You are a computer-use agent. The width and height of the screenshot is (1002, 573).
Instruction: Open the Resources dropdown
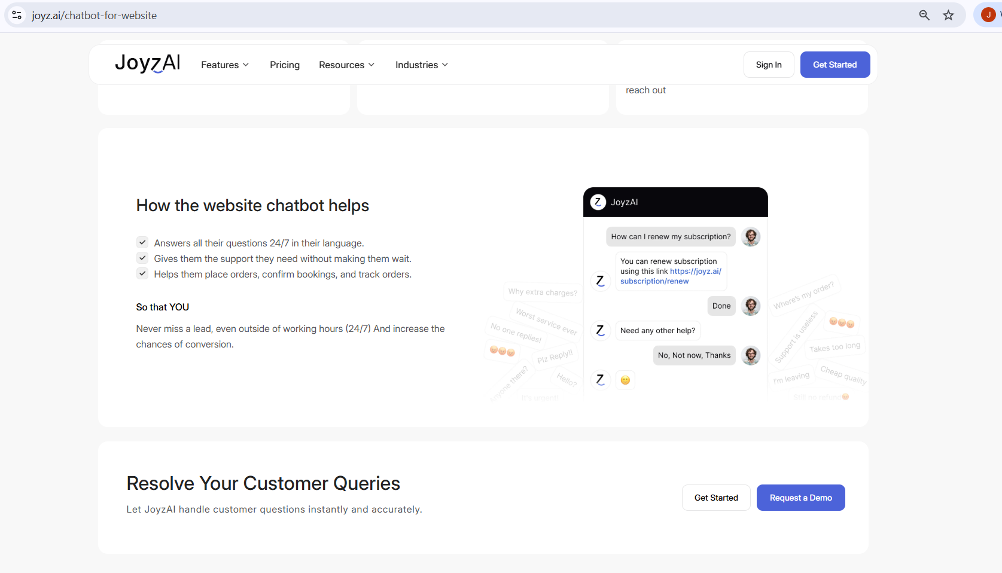click(346, 65)
